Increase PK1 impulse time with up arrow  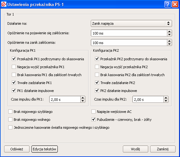coord(83,98)
